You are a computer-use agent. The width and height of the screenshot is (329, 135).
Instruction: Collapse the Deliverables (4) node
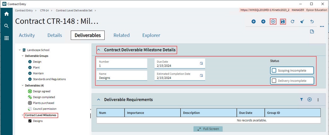point(23,85)
